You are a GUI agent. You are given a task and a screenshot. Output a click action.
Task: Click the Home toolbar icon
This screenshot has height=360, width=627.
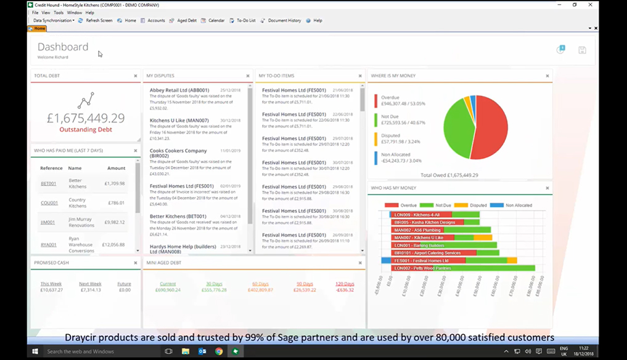(120, 20)
